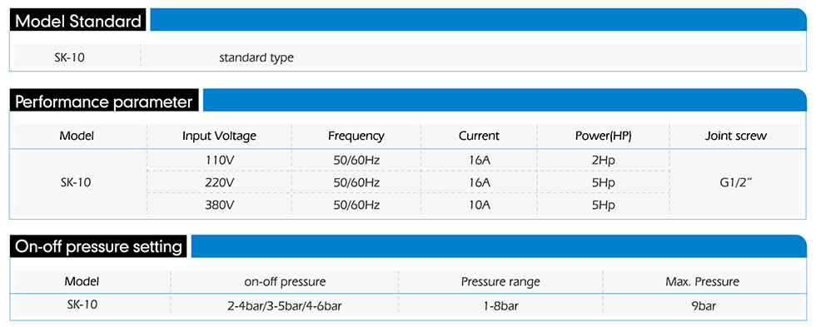
Task: Click the standard type description text
Action: tap(256, 57)
